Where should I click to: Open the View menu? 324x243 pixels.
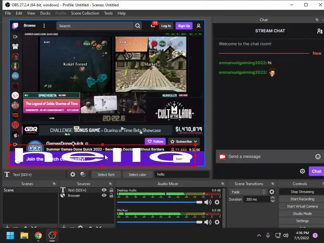coord(31,13)
